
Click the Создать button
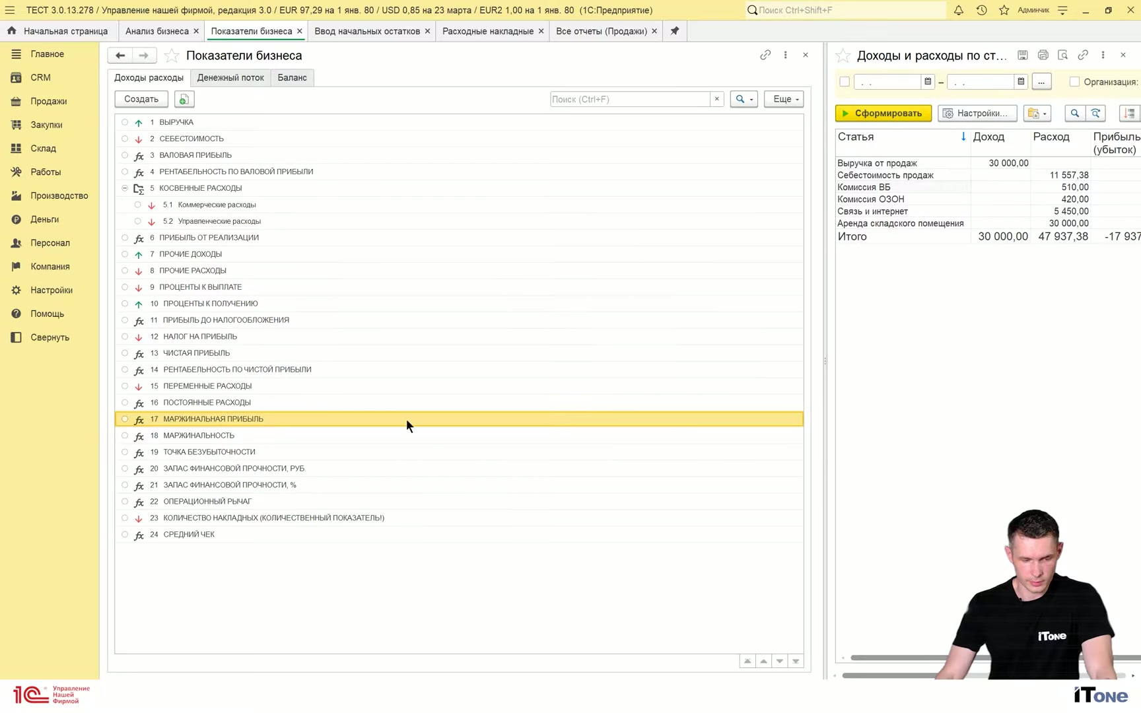point(141,99)
